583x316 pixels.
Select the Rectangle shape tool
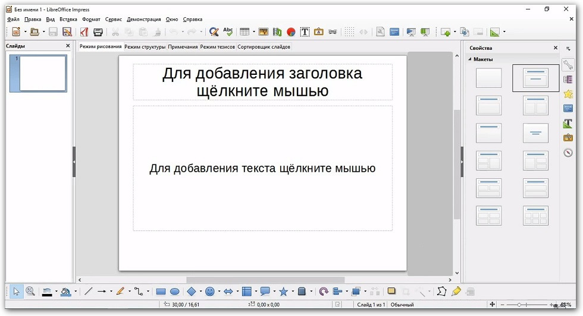[160, 292]
